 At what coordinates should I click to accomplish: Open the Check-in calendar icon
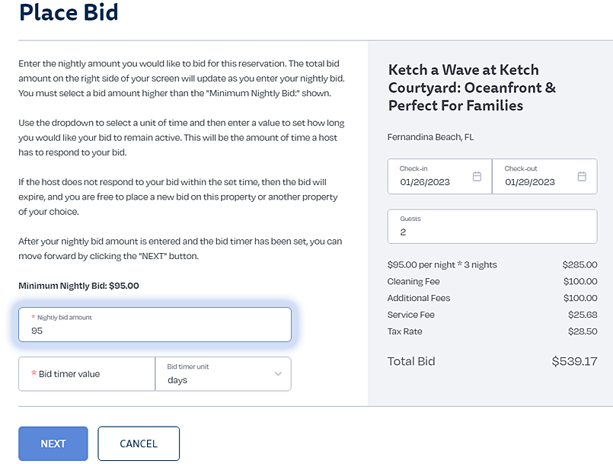click(x=477, y=177)
